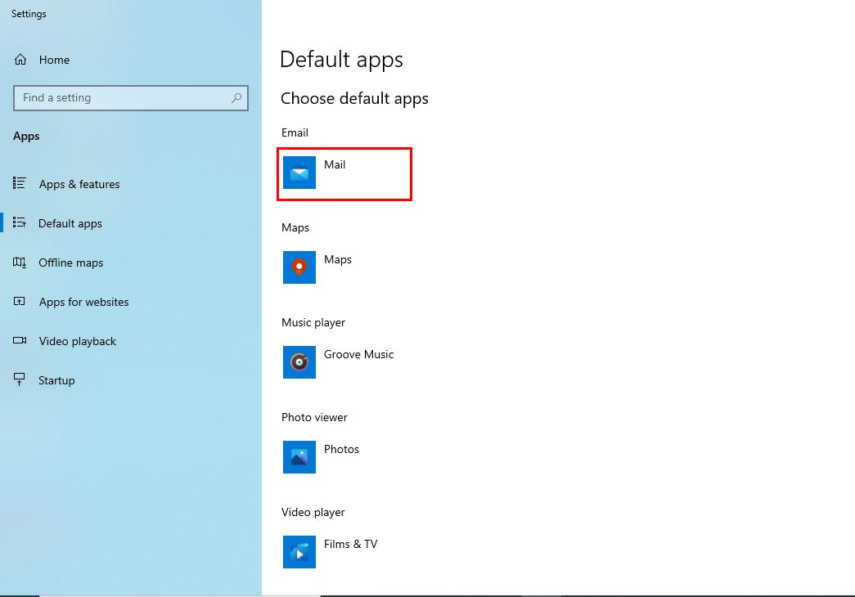Open Apps for websites settings
The image size is (855, 597).
point(131,302)
